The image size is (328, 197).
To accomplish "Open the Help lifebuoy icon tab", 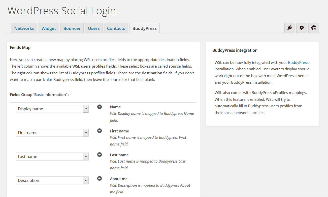I will click(x=314, y=28).
